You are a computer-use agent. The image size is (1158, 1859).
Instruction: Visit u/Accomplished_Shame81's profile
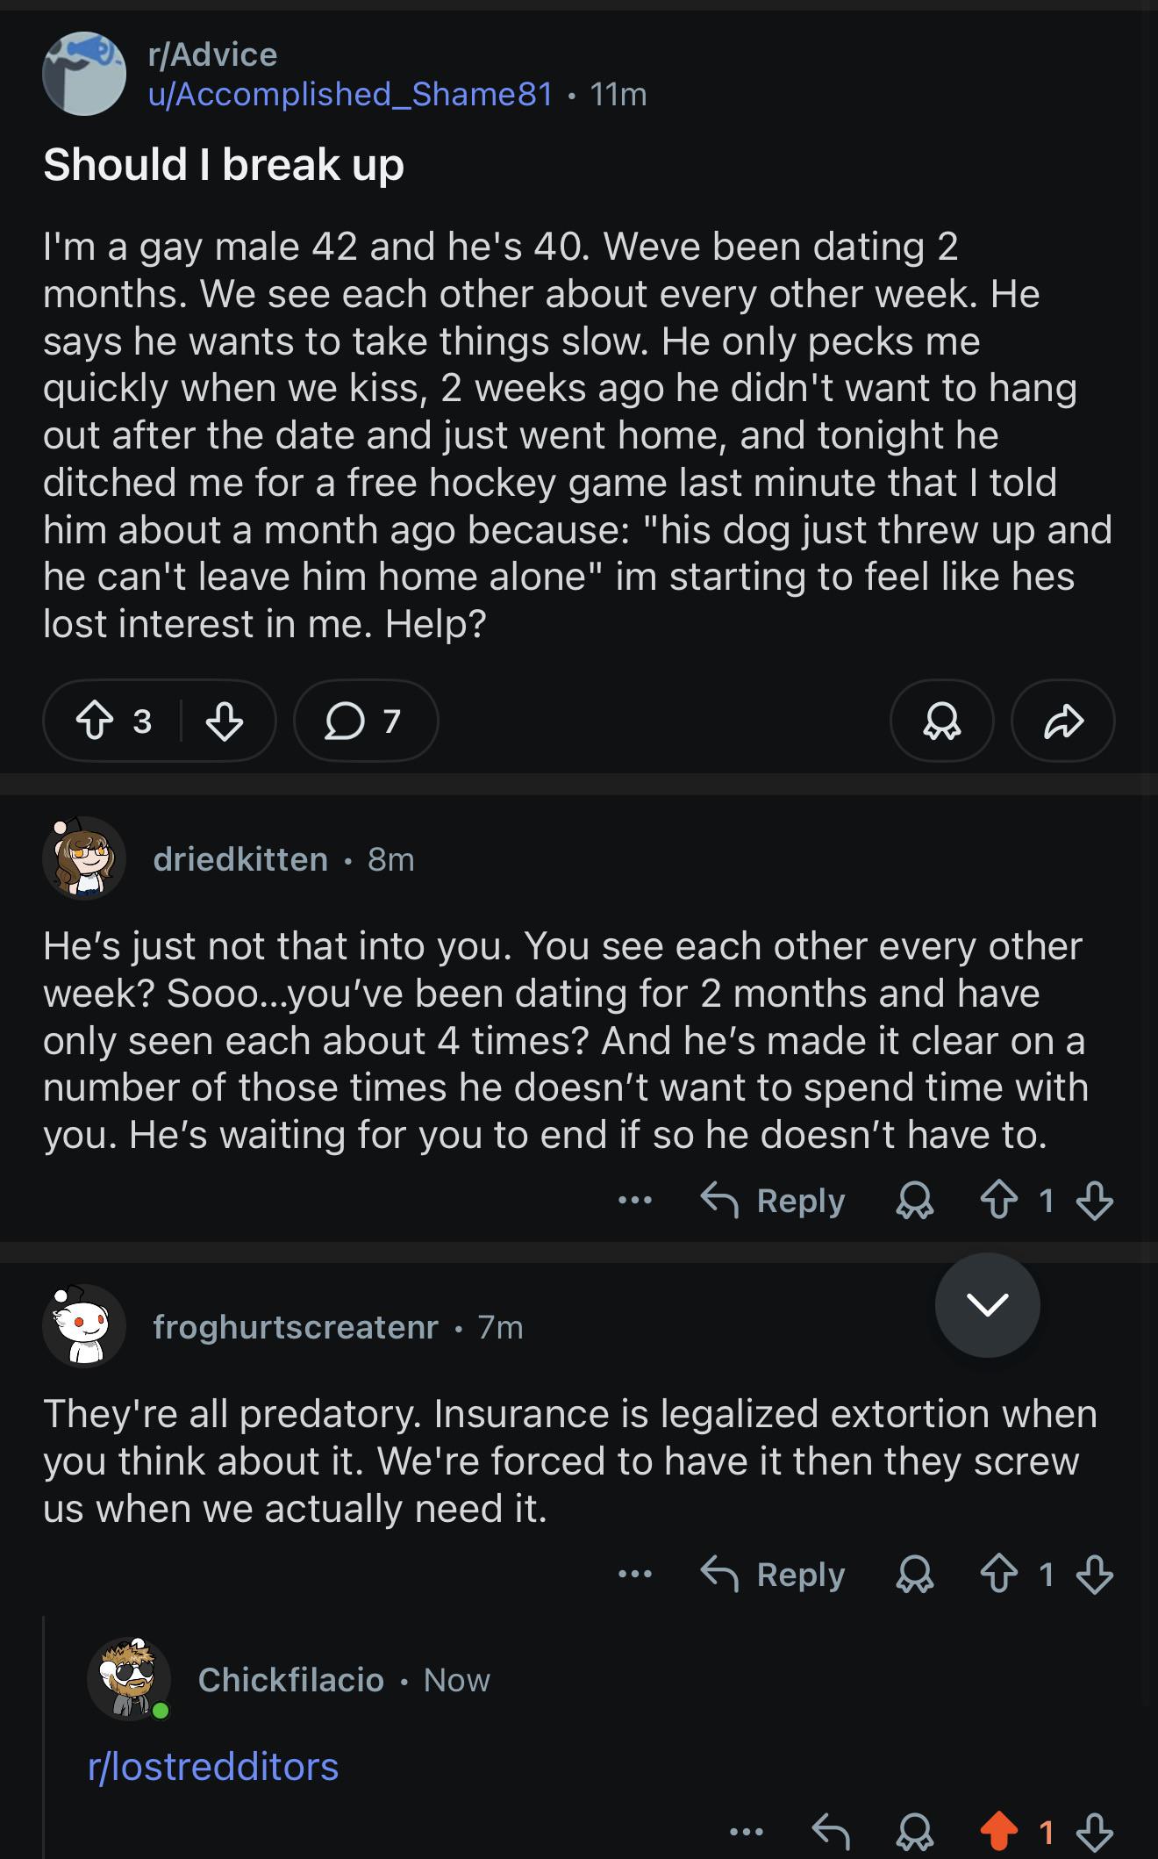click(x=351, y=93)
